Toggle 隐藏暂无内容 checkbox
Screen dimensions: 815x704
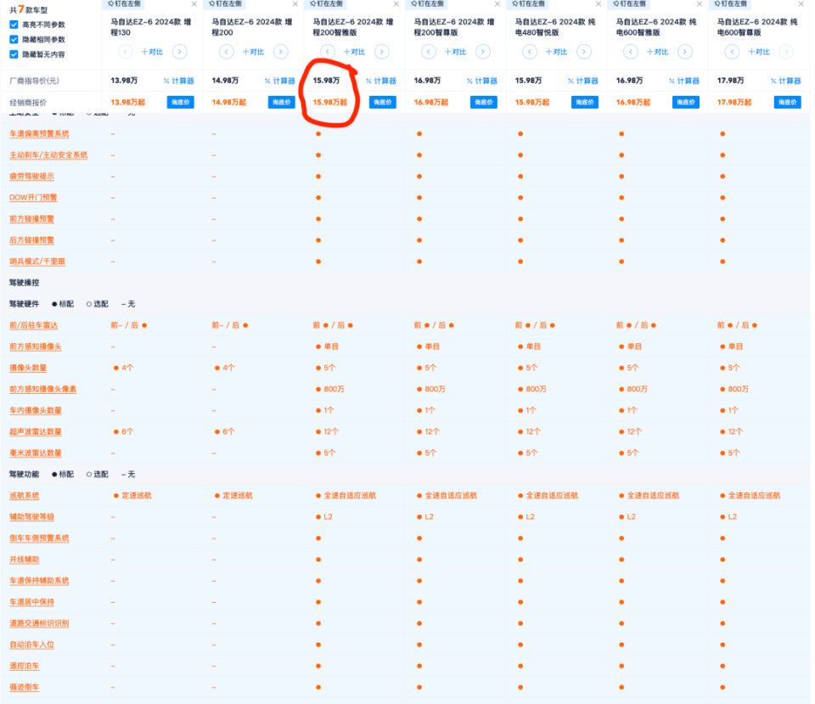(14, 54)
